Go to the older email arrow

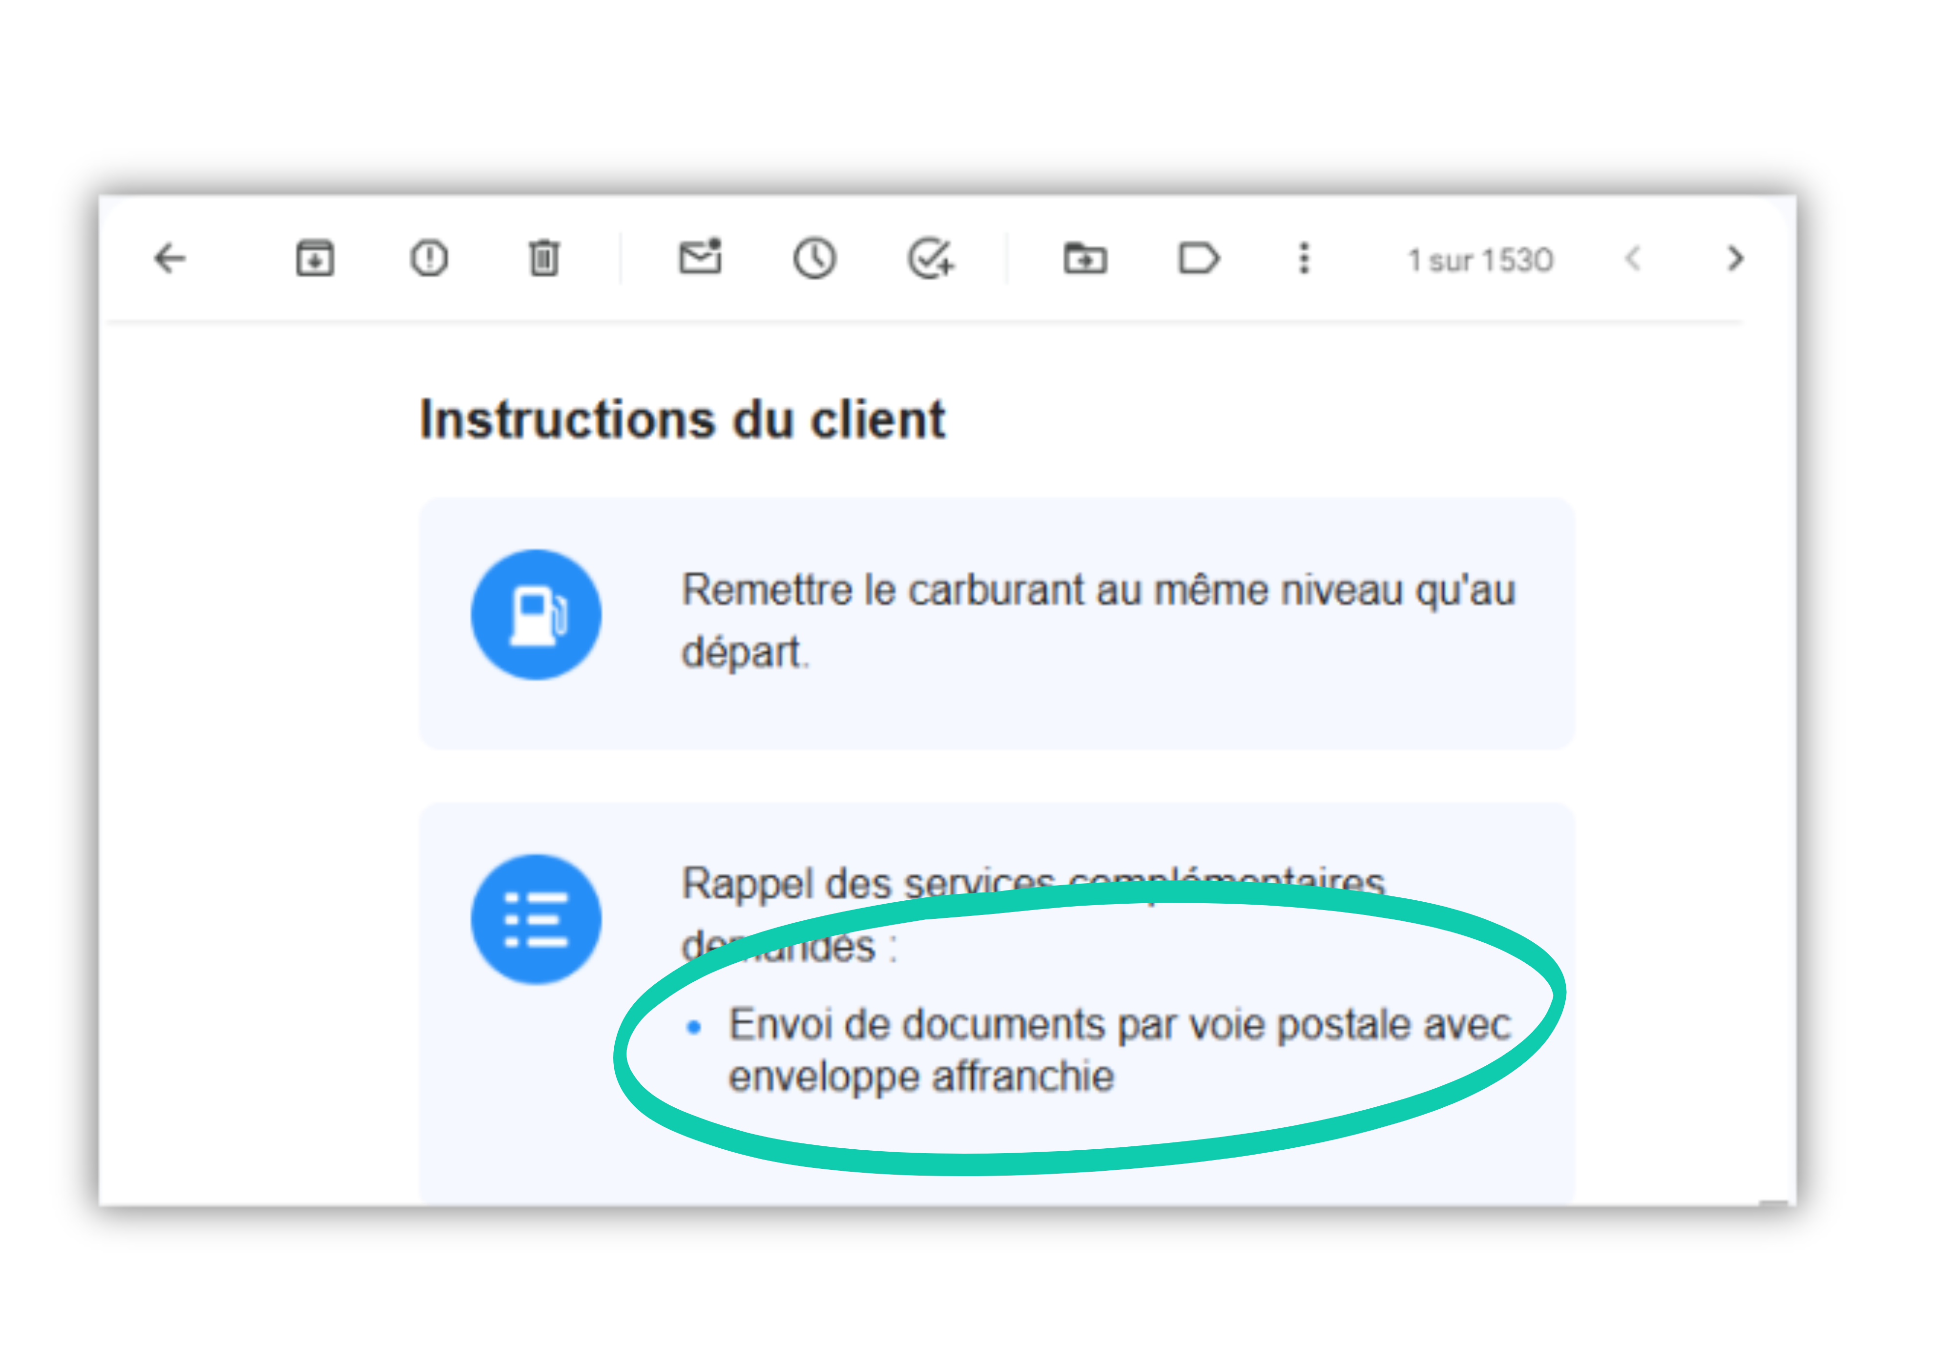[1735, 258]
